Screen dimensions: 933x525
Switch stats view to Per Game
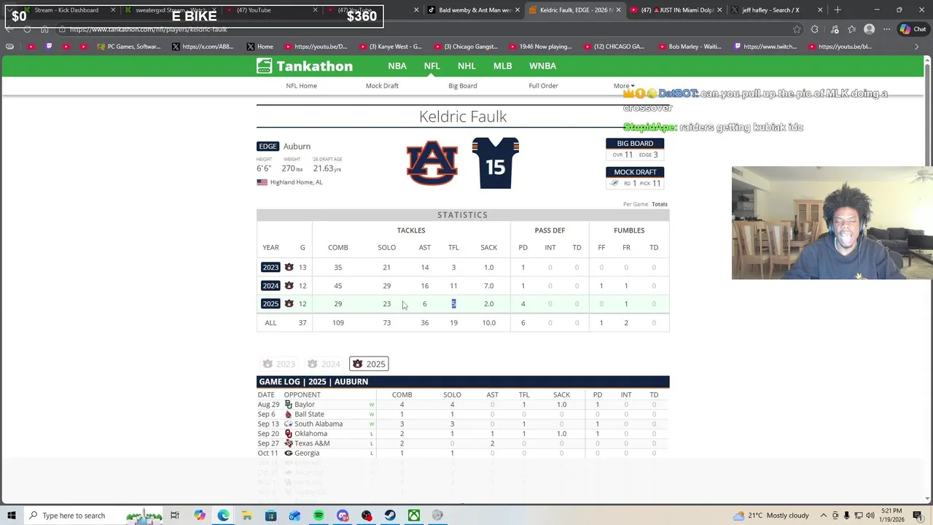coord(635,204)
